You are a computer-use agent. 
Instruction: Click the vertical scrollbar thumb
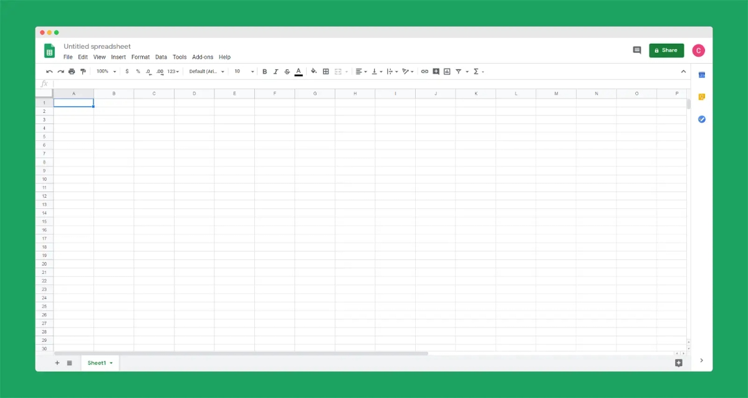[689, 104]
